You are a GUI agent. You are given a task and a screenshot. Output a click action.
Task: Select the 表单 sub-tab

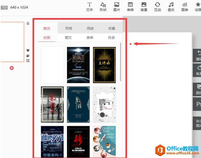click(x=90, y=37)
